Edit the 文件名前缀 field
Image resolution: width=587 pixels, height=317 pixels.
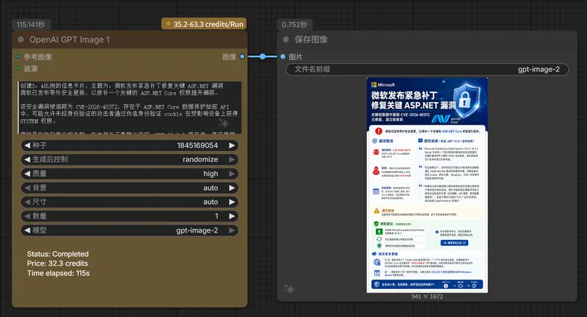(427, 69)
